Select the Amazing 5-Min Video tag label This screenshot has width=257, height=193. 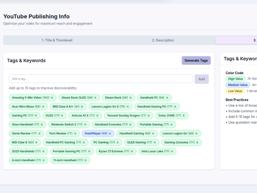click(31, 98)
